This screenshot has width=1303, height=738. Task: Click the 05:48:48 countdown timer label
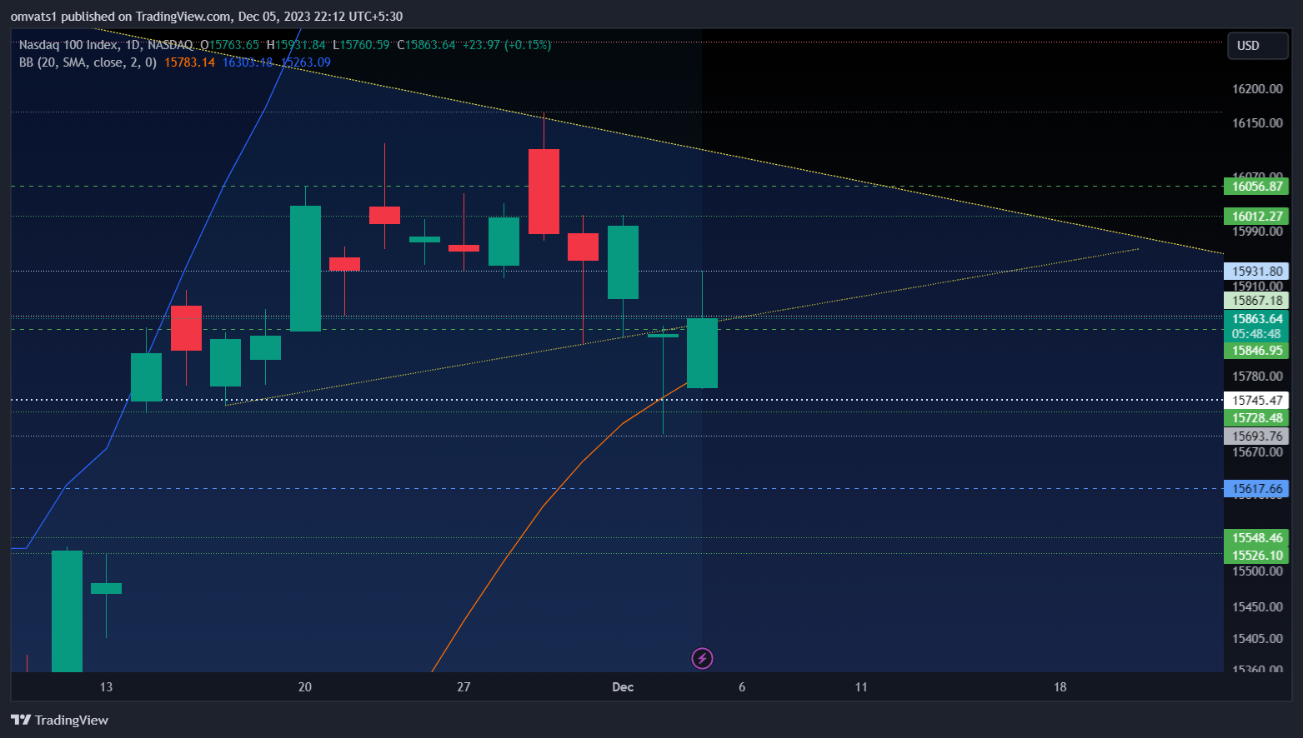(x=1256, y=334)
